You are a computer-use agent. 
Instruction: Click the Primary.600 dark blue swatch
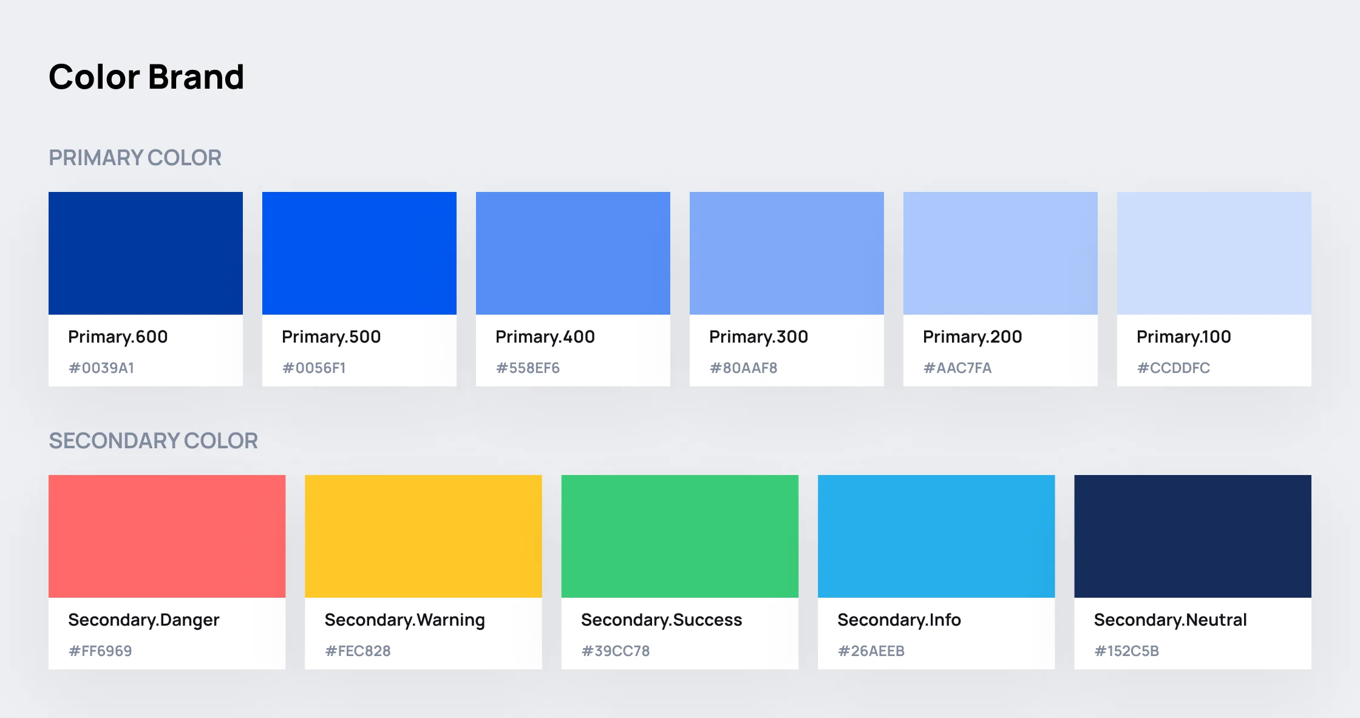(146, 253)
